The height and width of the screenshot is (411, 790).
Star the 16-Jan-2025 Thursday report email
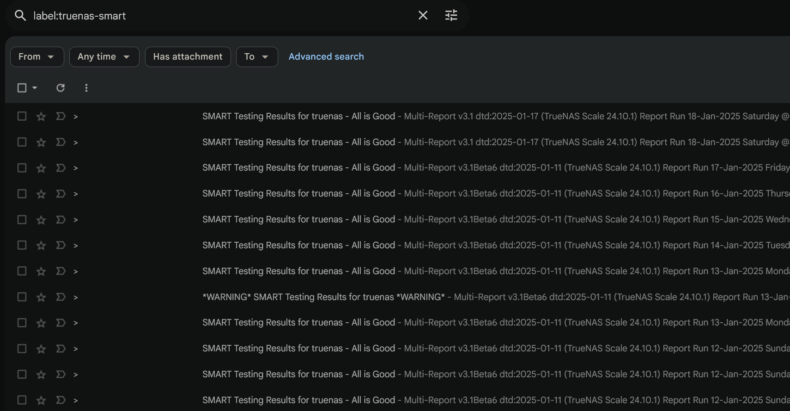tap(41, 194)
